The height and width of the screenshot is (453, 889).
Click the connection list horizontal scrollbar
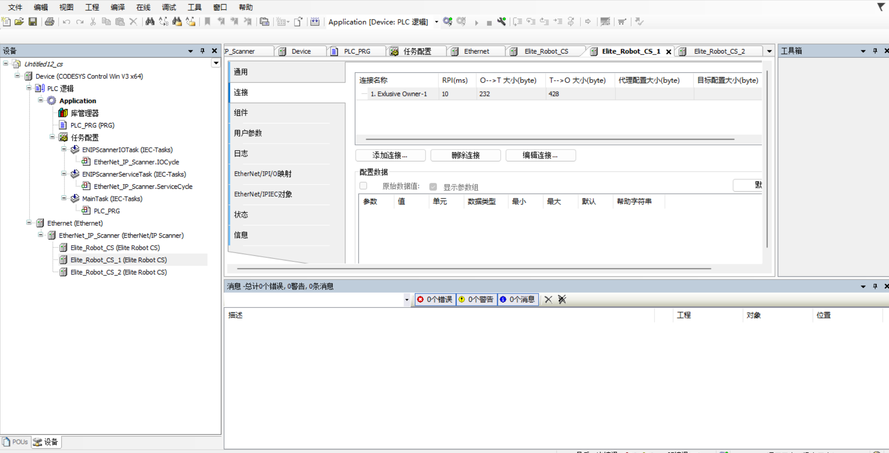[550, 139]
